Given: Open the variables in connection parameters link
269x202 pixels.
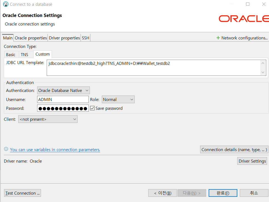Looking at the screenshot, I should [x=55, y=149].
